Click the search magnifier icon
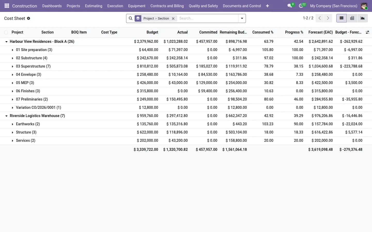This screenshot has height=232, width=372. point(131,18)
